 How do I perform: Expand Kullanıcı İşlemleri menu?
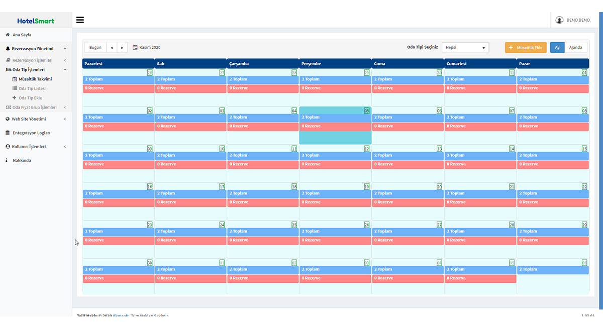point(65,147)
